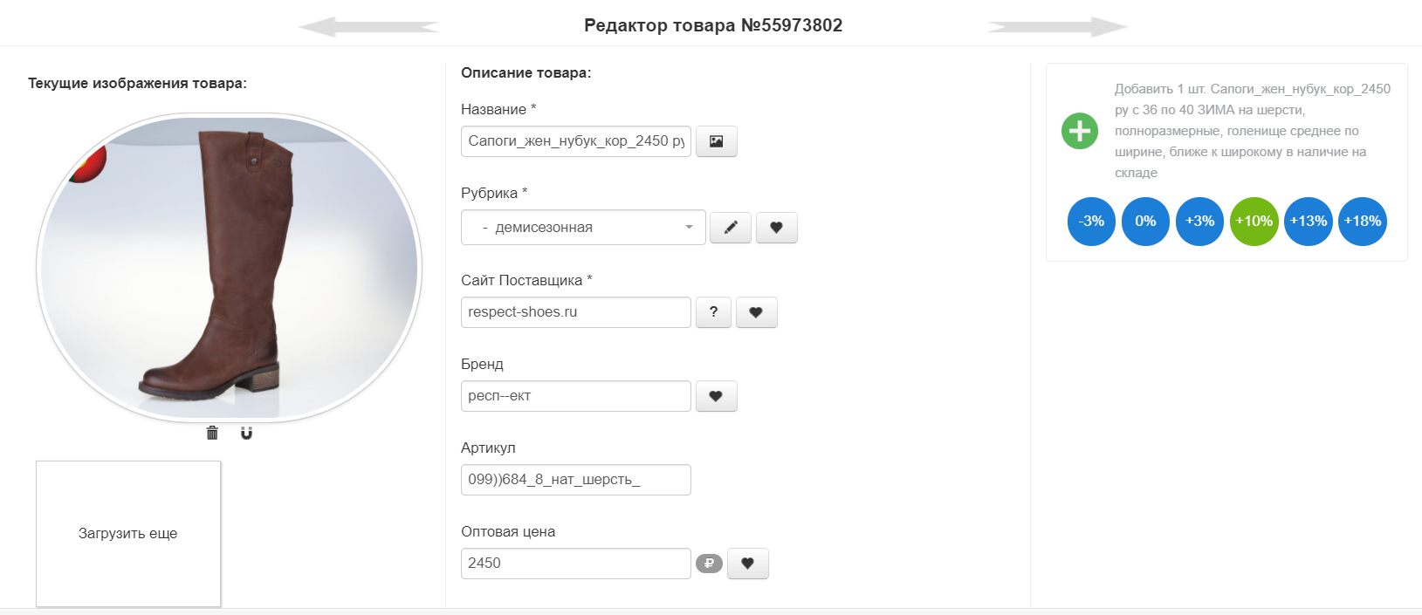Click the question mark button by supplier site

coord(713,312)
